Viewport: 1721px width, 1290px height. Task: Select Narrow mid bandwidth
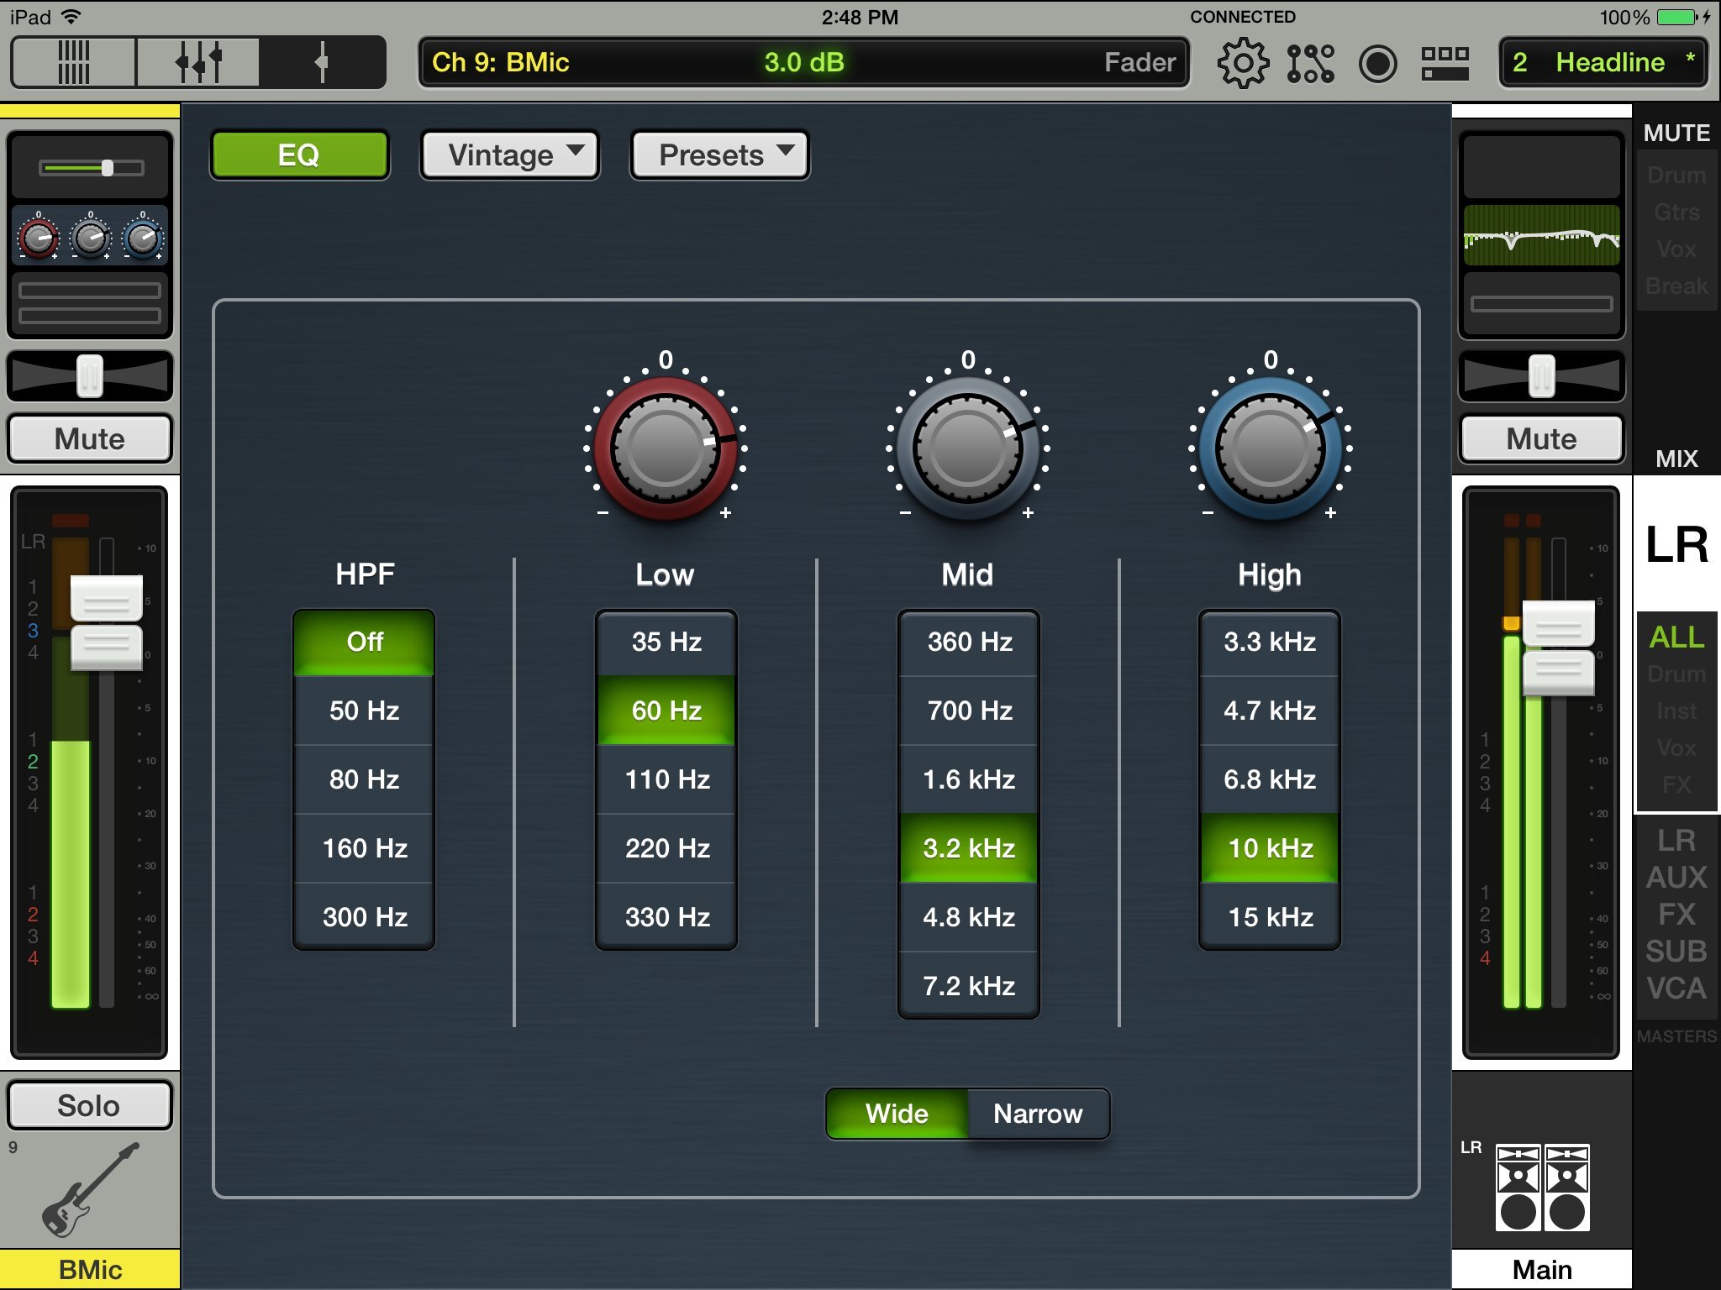coord(1038,1114)
